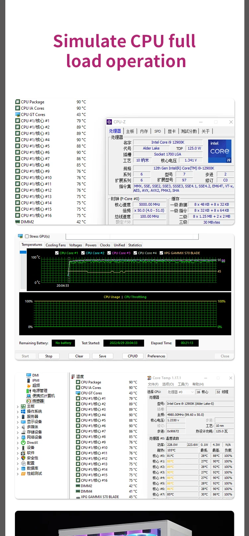
Task: Expand the 操作系统 tree node
Action: 18,411
